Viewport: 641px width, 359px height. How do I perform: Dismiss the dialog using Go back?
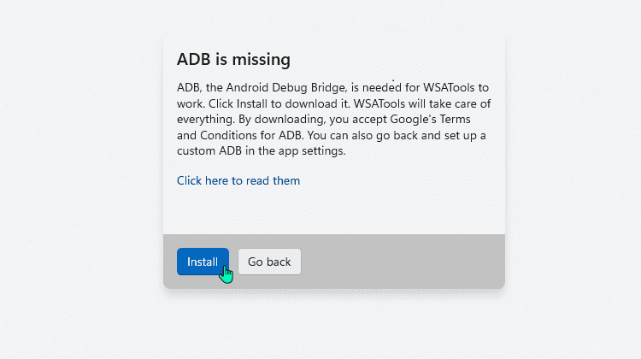tap(269, 262)
